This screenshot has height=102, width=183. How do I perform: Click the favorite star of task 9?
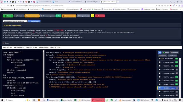(162, 62)
